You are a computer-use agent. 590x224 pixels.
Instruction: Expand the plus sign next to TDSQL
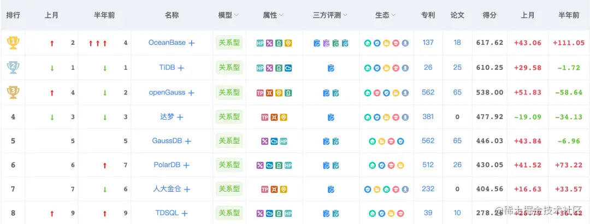tap(185, 214)
